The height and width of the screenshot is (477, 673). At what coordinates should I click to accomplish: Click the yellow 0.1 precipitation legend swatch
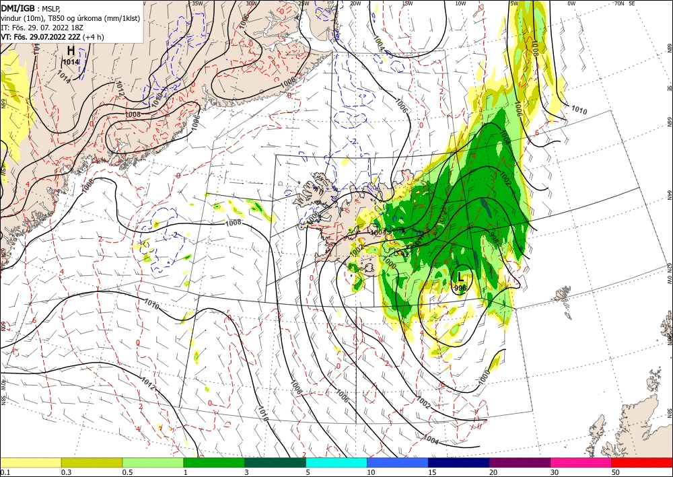pyautogui.click(x=30, y=462)
